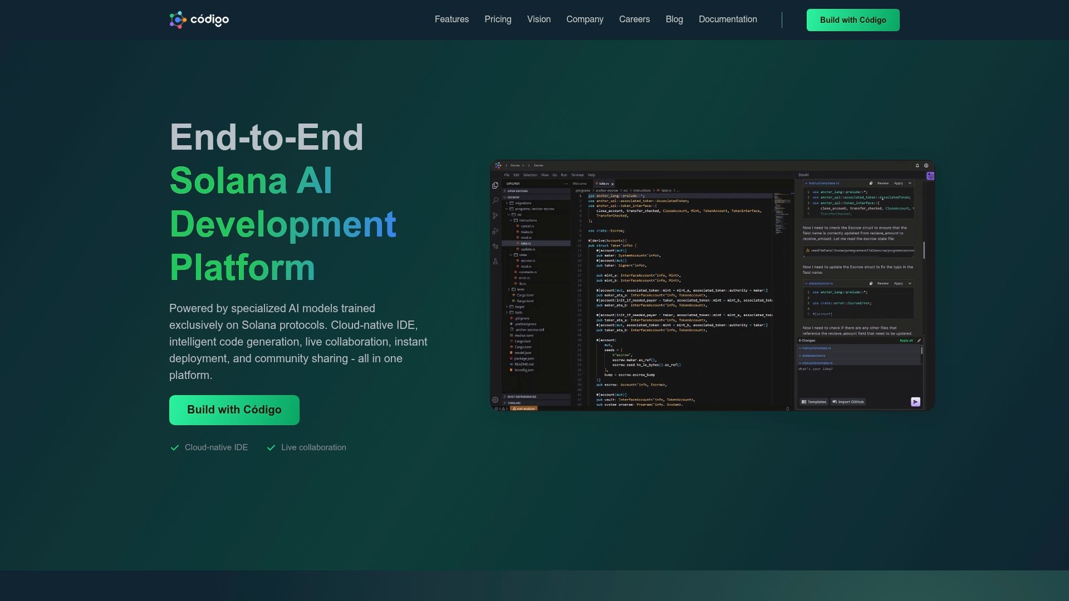Click the Import GitHub button
1069x601 pixels.
[x=848, y=402]
